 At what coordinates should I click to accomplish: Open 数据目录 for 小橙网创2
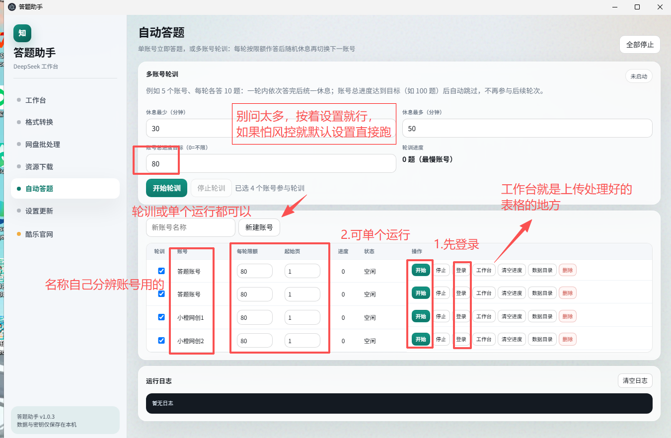coord(542,339)
